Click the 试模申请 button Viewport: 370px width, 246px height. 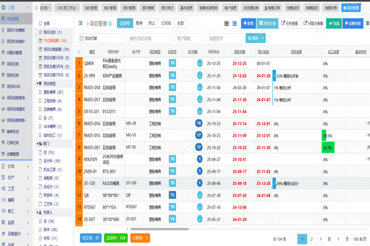[353, 23]
